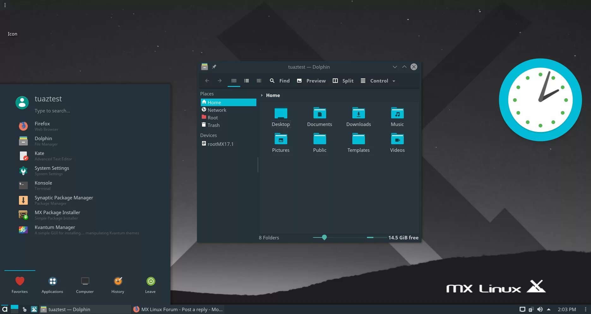The height and width of the screenshot is (314, 591).
Task: Activate 'tuaztest — Dolphin' taskbar entry
Action: pos(85,309)
